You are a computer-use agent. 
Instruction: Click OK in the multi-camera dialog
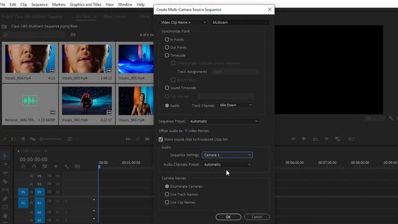228,217
